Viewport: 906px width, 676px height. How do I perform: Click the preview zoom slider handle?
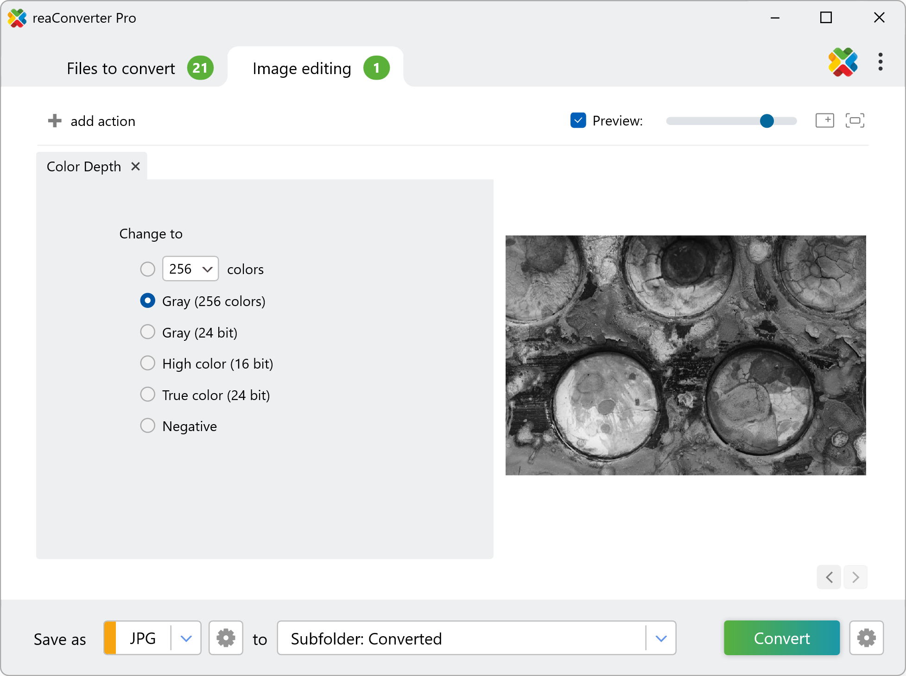(767, 121)
